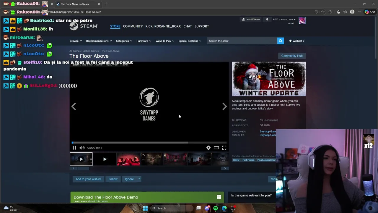This screenshot has height=213, width=378.
Task: Open the KICK: ROXANNE_ROXX profile menu
Action: tap(163, 26)
